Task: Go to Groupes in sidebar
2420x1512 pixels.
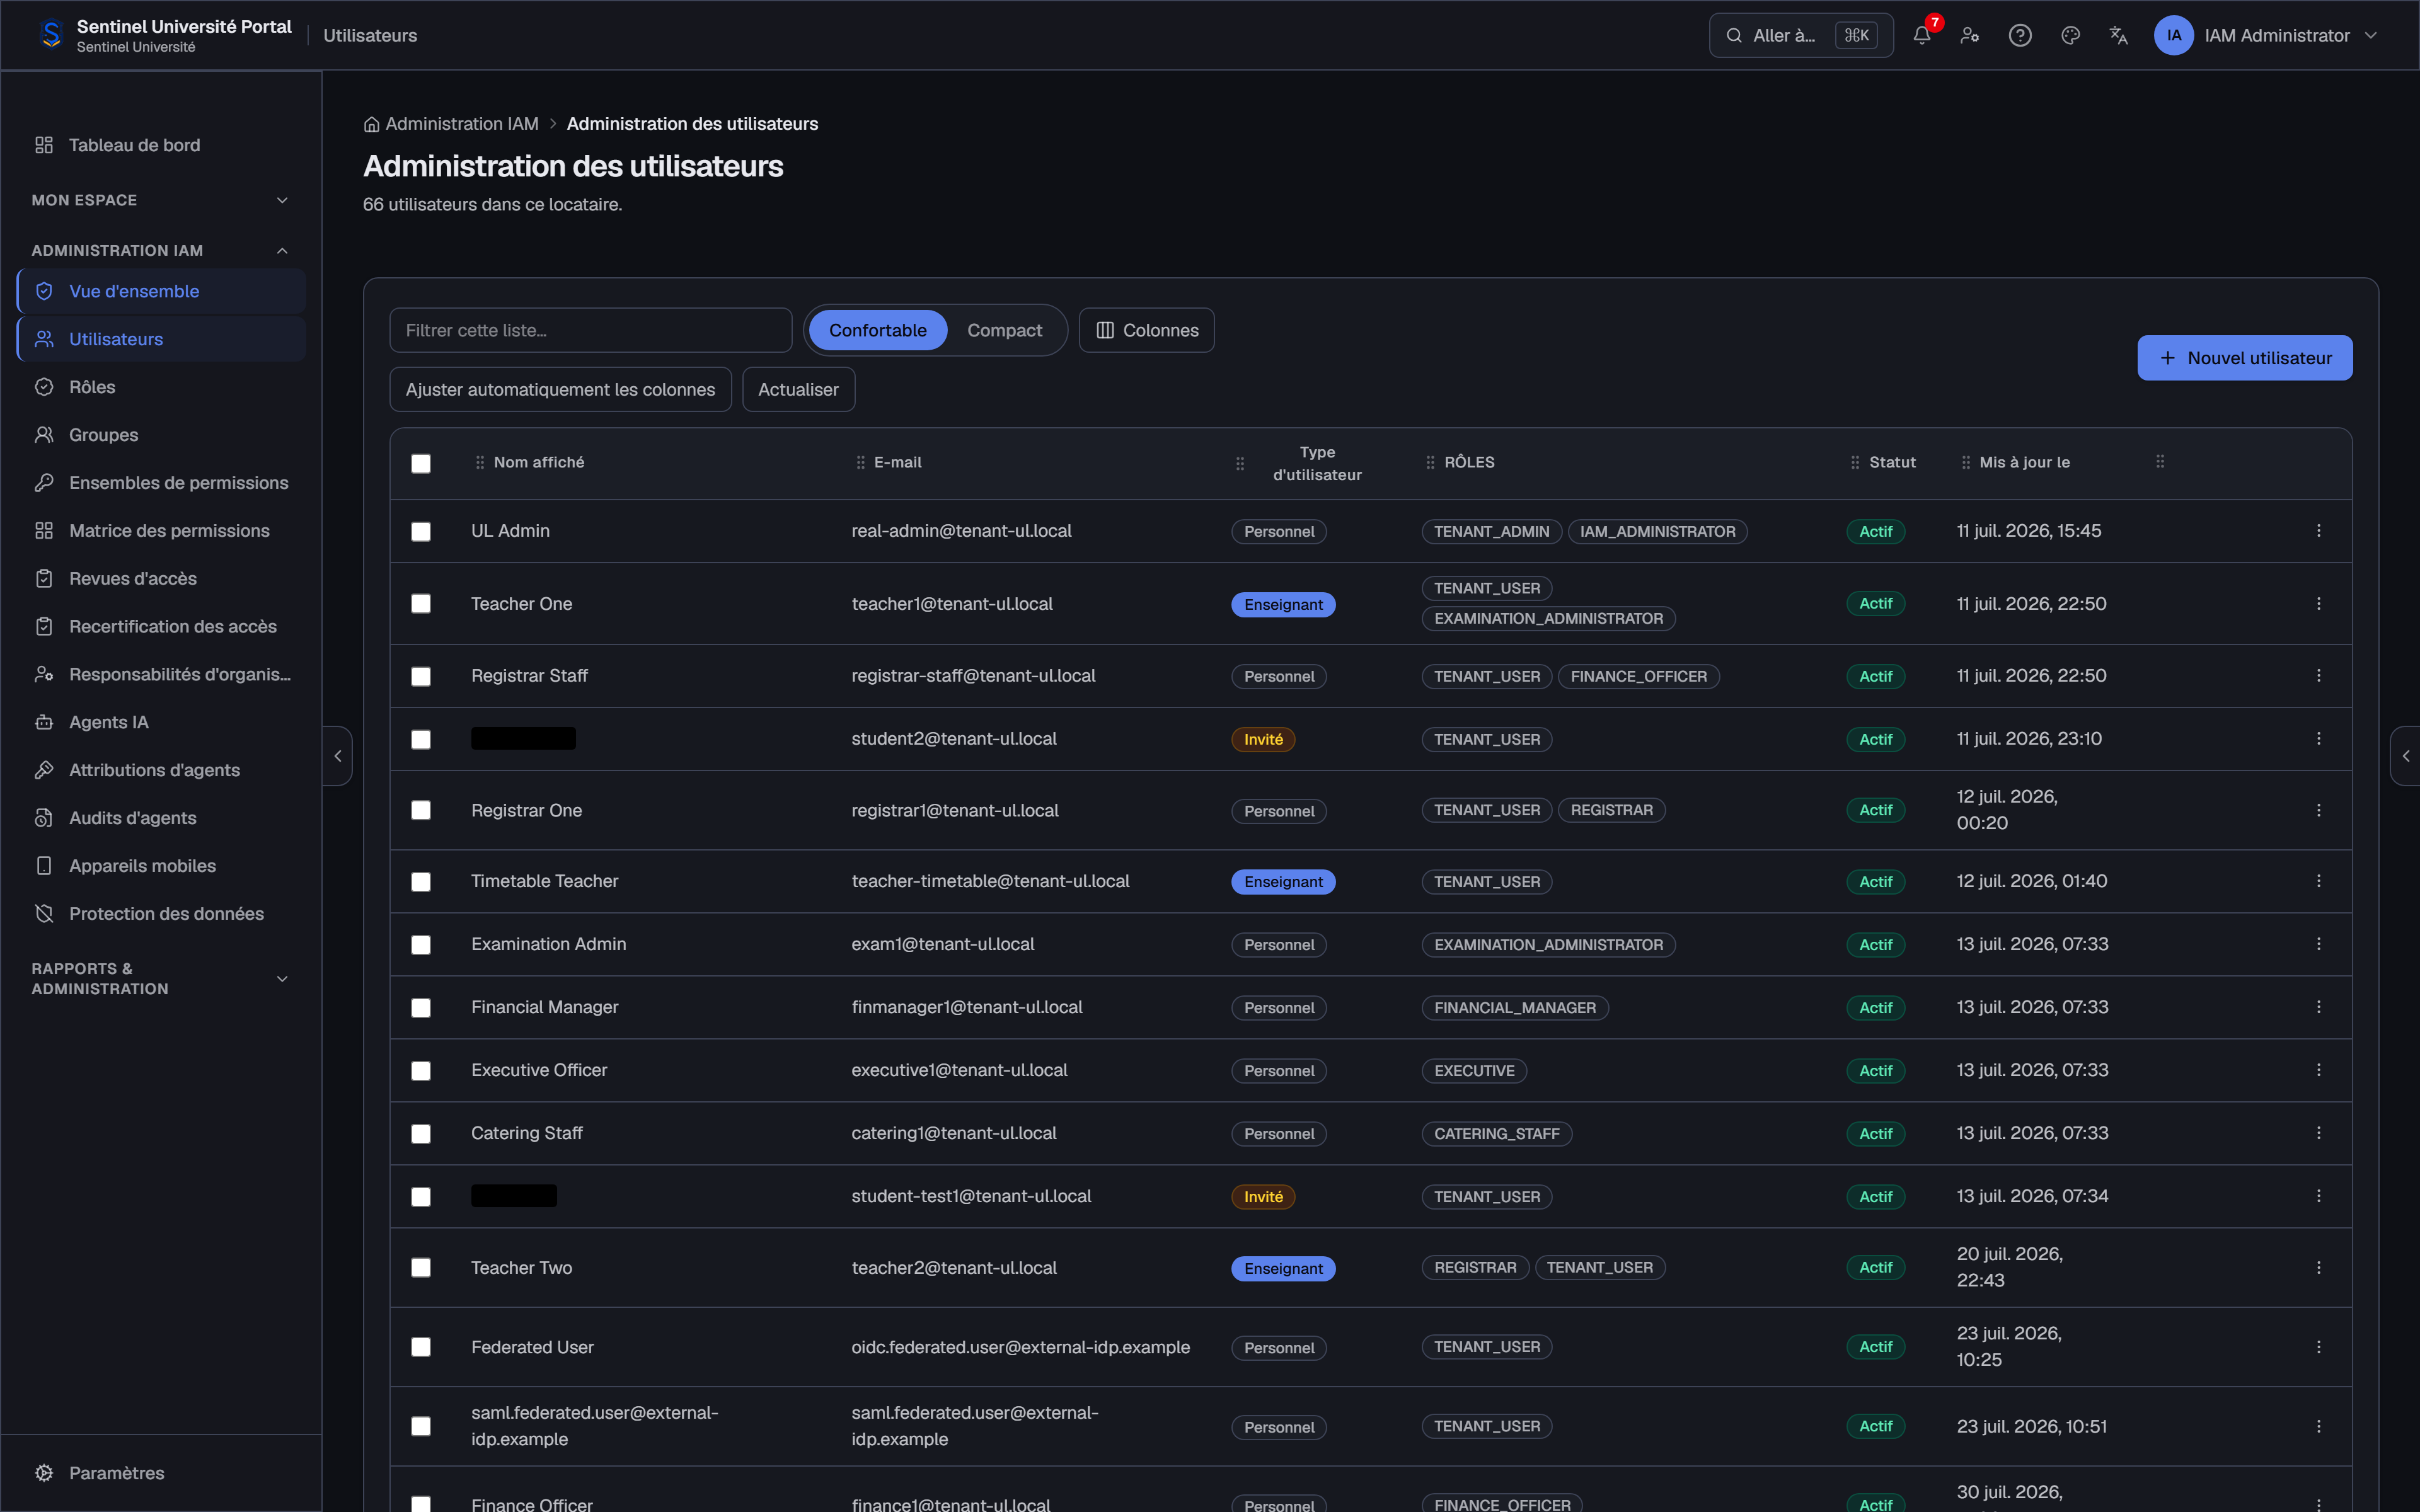Action: point(161,435)
